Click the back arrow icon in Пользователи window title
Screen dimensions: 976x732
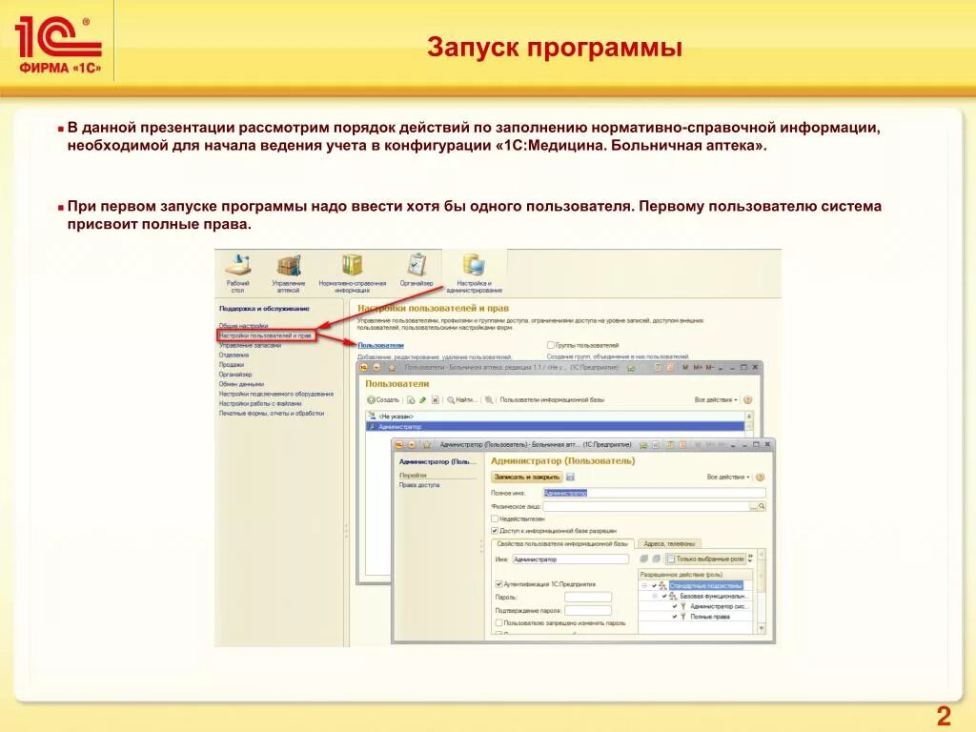(x=376, y=368)
